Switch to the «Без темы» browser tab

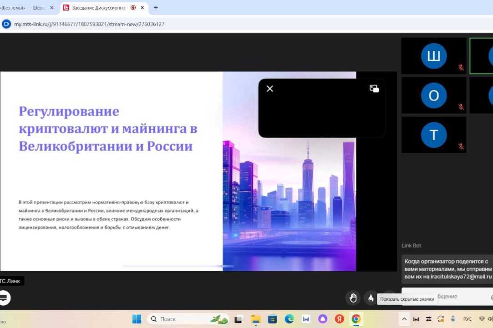click(24, 8)
